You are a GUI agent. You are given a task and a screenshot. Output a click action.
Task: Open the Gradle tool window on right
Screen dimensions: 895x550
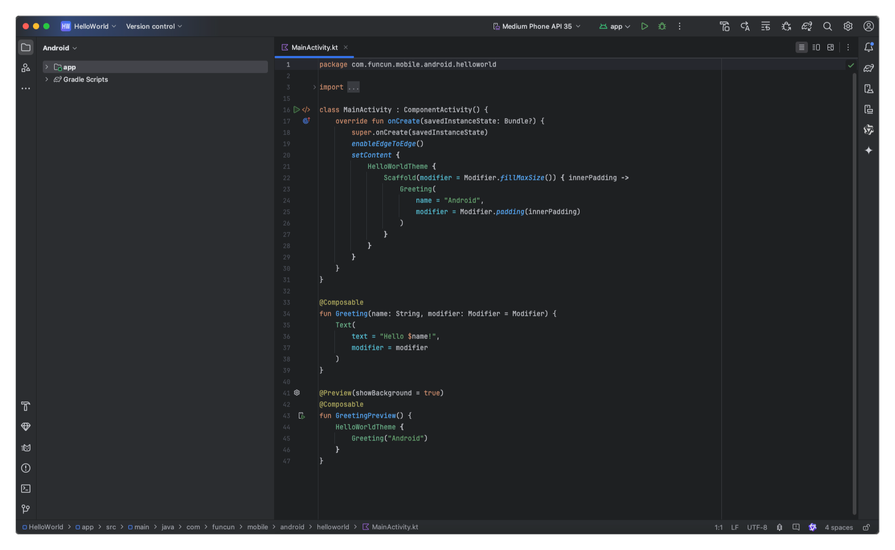[869, 68]
